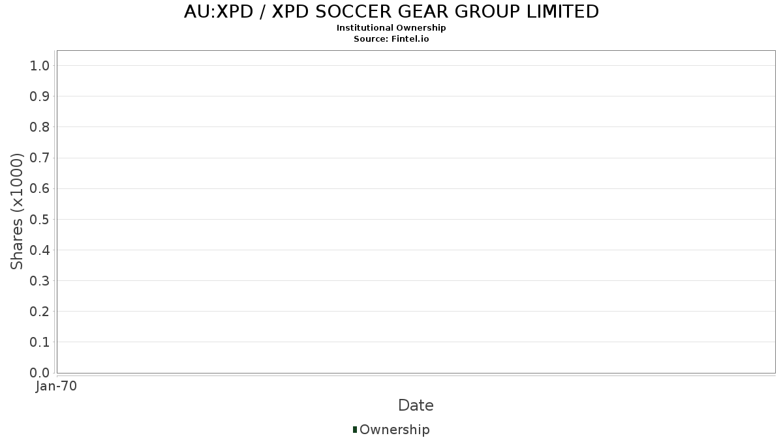The width and height of the screenshot is (783, 440).
Task: Select the Institutional Ownership subtitle
Action: tap(391, 28)
